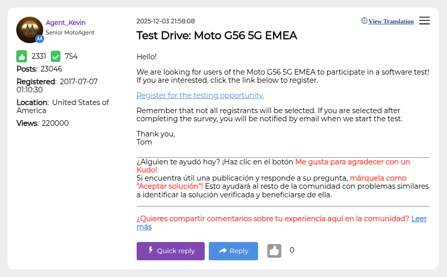
Task: Open Agent_Kevin's avatar picture
Action: [x=29, y=29]
